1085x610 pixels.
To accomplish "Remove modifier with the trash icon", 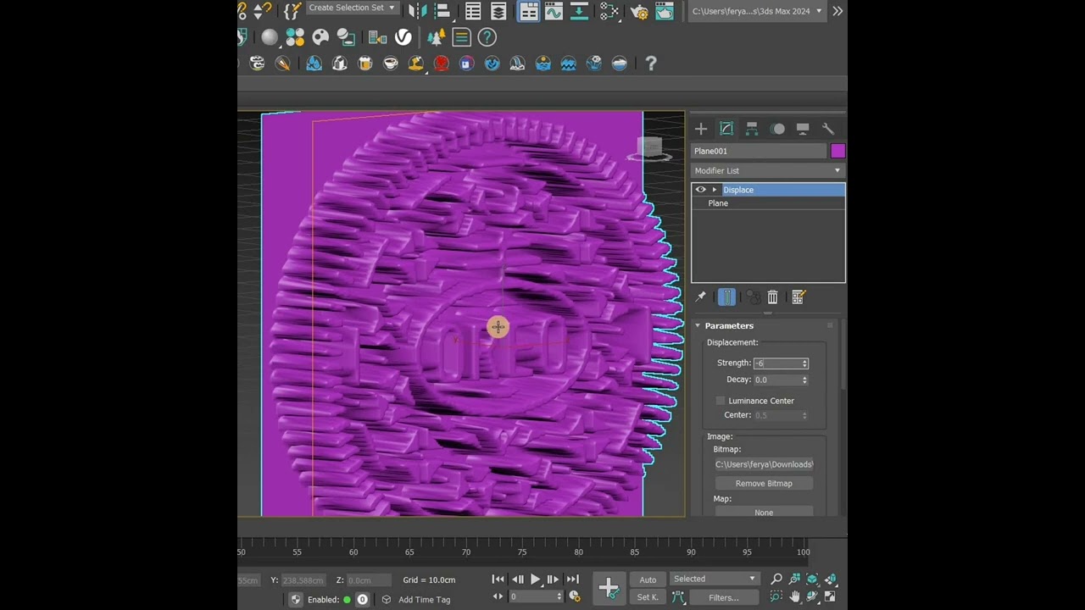I will tap(772, 297).
